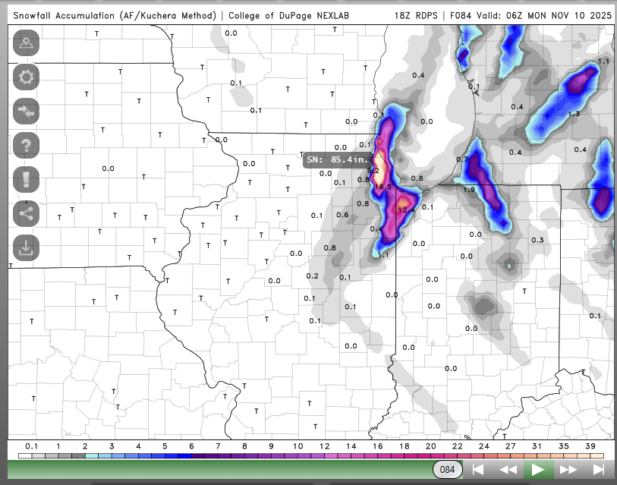
Task: Open the help question mark icon
Action: [27, 145]
